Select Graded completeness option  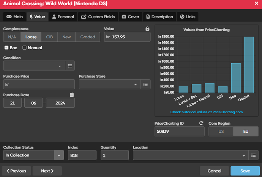click(88, 37)
